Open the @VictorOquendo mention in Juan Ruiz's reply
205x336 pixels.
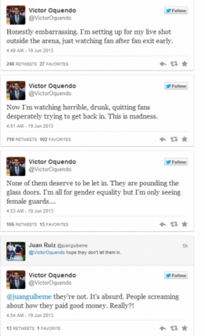coord(47,252)
